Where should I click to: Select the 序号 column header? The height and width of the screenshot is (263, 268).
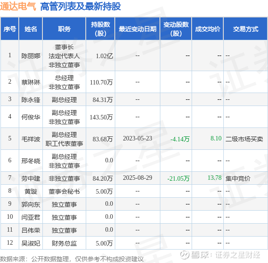point(10,29)
